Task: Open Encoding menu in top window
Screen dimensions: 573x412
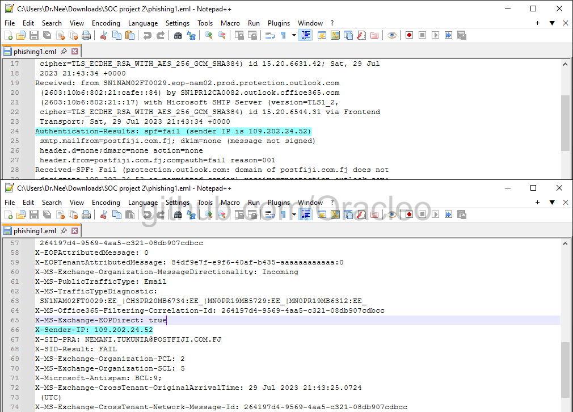Action: tap(106, 23)
